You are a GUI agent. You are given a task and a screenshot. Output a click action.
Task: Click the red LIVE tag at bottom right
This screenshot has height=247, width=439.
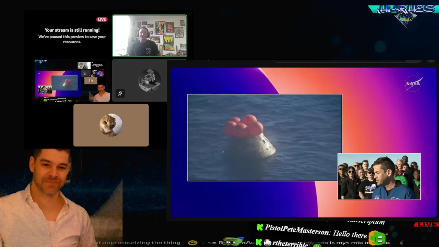tap(426, 224)
